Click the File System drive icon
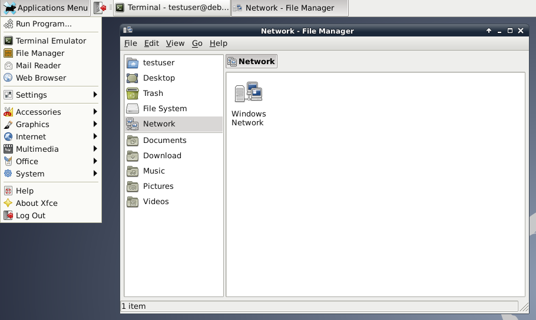Viewport: 536px width, 320px height. pyautogui.click(x=133, y=109)
